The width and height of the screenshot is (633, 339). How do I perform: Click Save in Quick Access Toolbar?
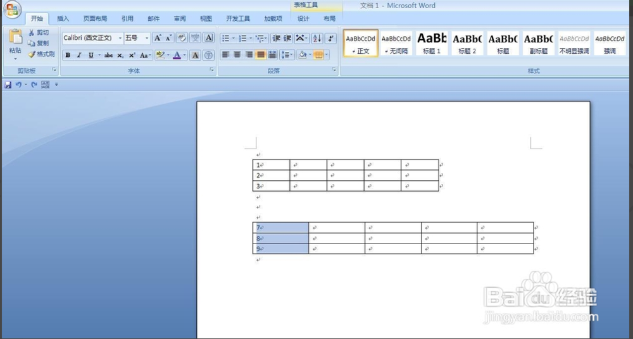[8, 85]
